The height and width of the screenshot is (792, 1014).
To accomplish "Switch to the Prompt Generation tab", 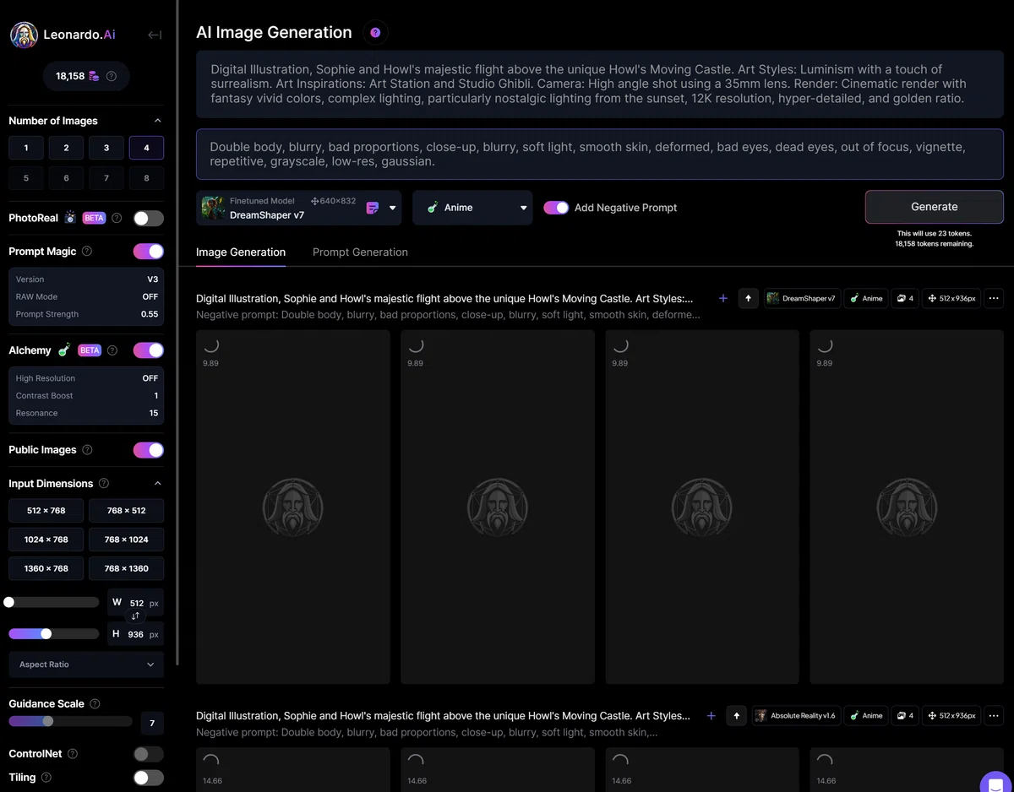I will tap(360, 252).
